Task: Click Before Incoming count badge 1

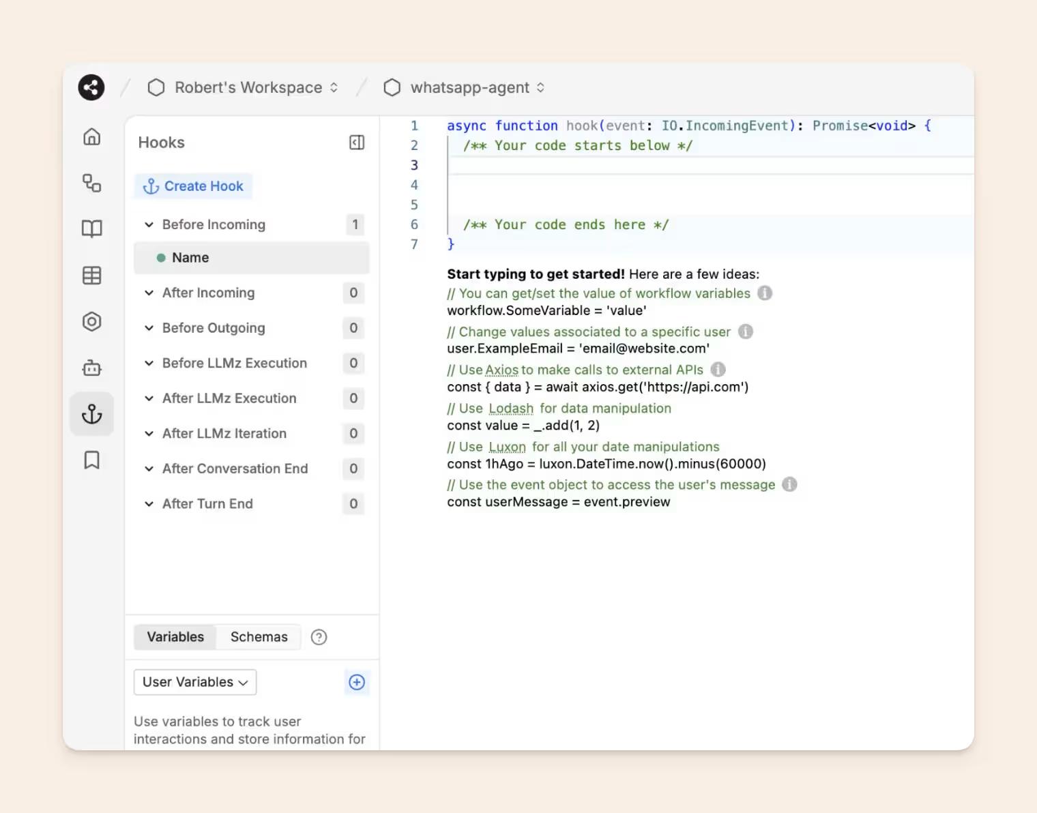Action: point(355,224)
